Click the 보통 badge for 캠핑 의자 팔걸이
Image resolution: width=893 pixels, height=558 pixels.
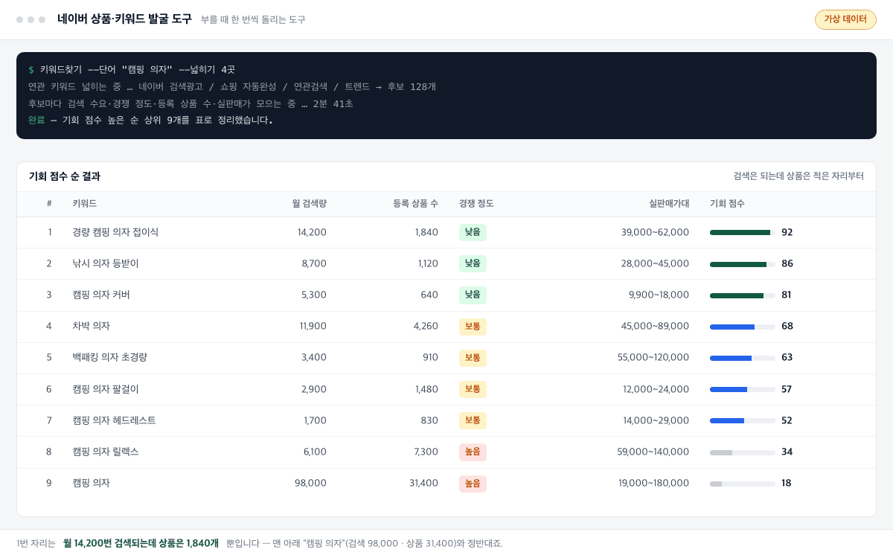point(473,389)
